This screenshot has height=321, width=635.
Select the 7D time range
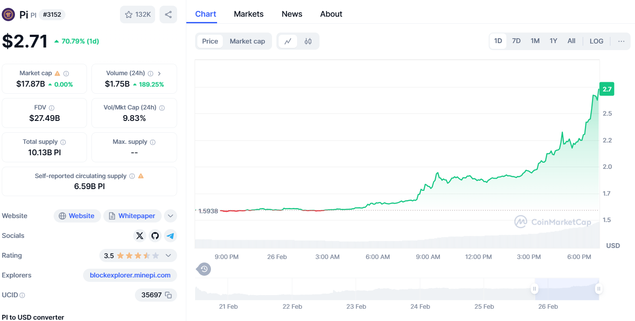516,41
